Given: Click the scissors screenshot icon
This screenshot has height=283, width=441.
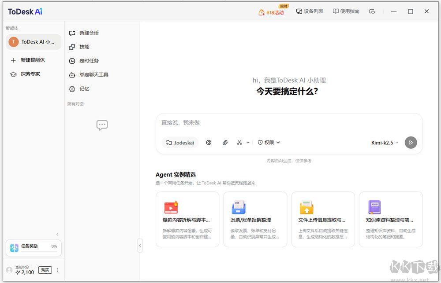Looking at the screenshot, I should click(x=239, y=143).
